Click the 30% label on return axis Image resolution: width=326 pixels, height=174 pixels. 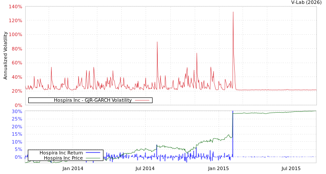17,111
